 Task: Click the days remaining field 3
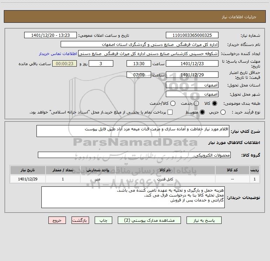point(101,63)
